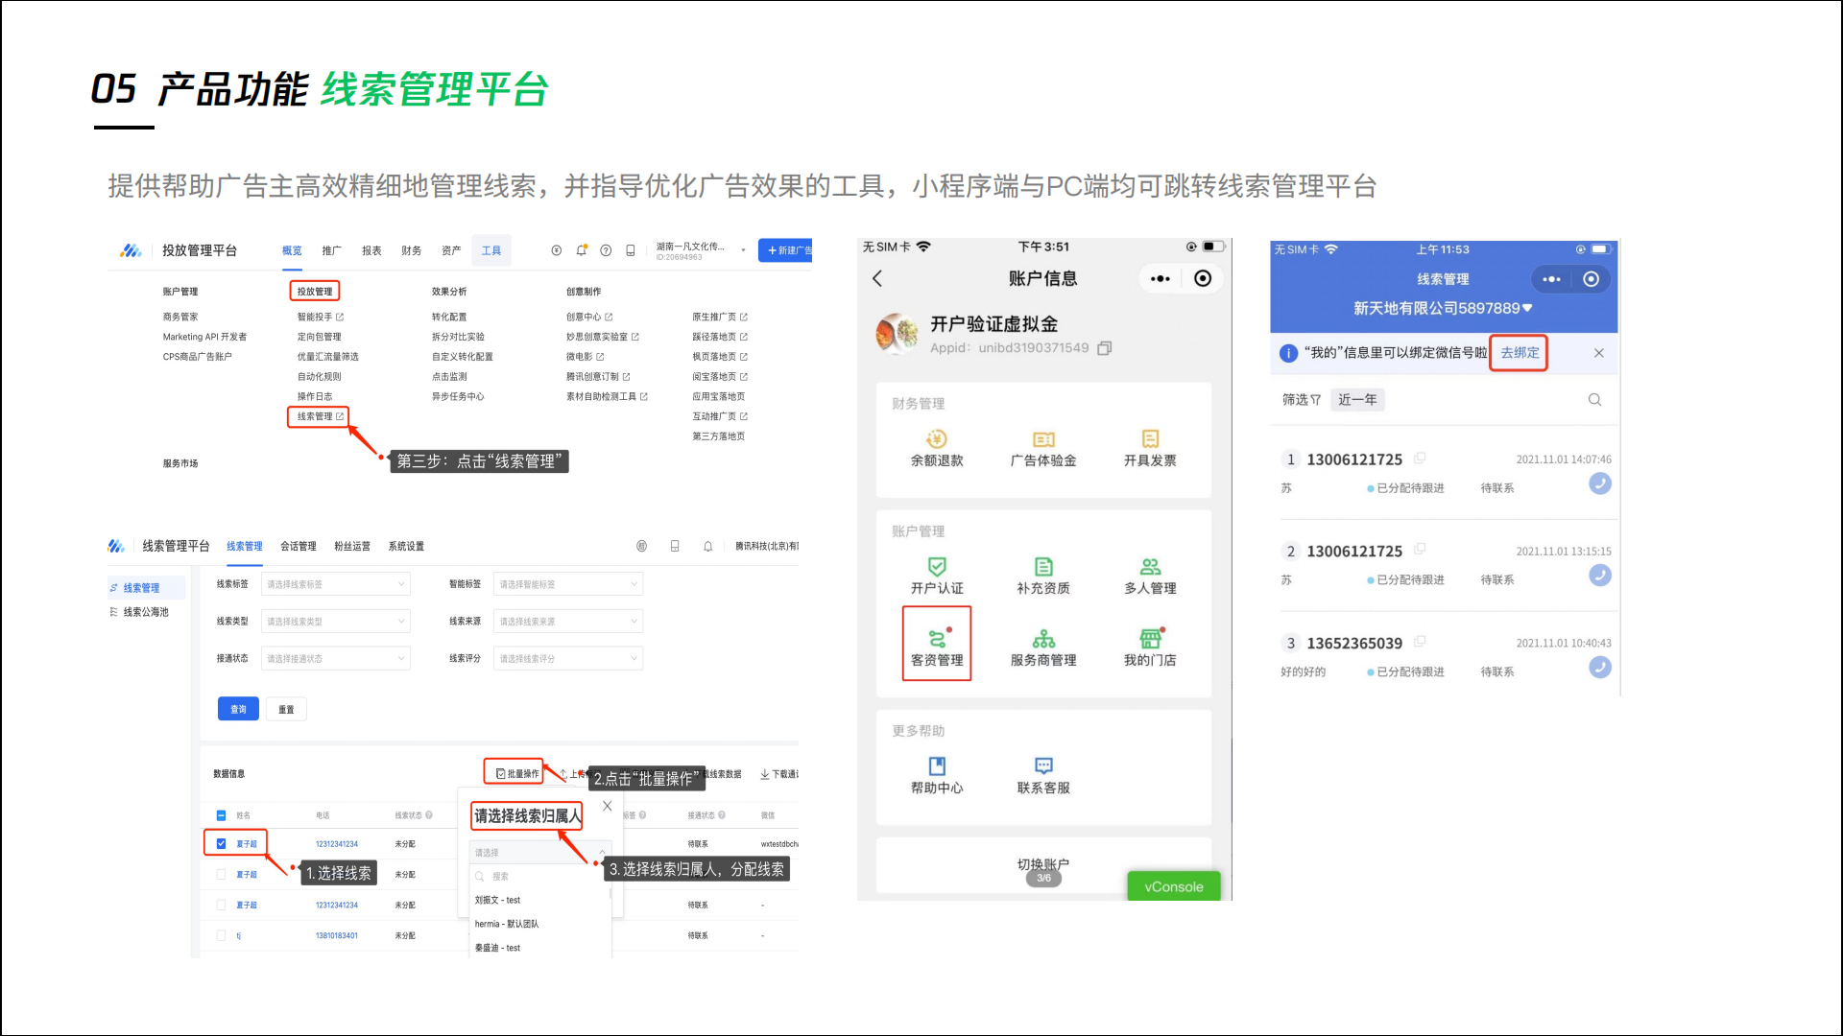Viewport: 1843px width, 1036px height.
Task: Check the 13810183401 row checkbox
Action: click(221, 935)
